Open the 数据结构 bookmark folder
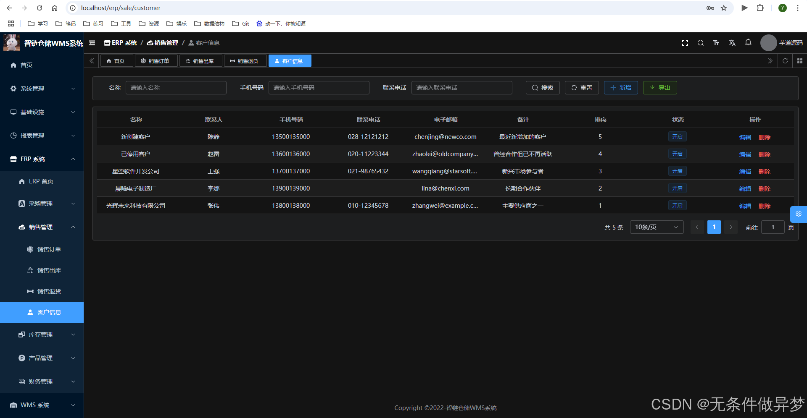Viewport: 807px width, 418px height. [x=209, y=24]
